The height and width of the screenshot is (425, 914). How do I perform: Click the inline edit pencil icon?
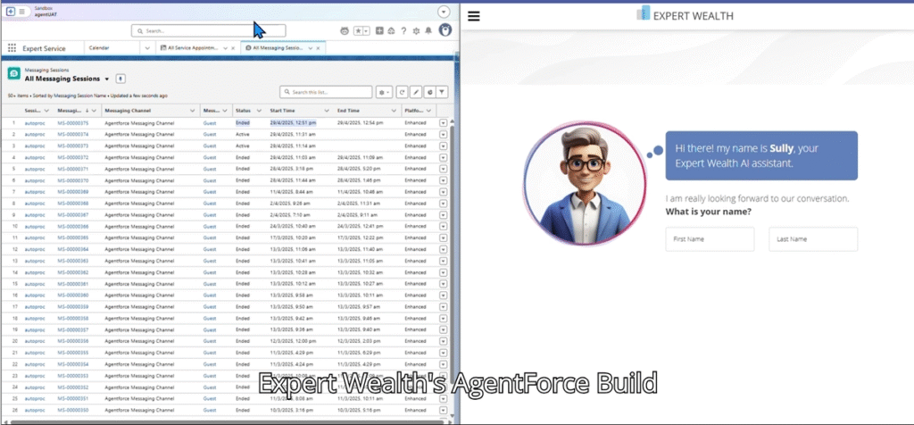(416, 92)
